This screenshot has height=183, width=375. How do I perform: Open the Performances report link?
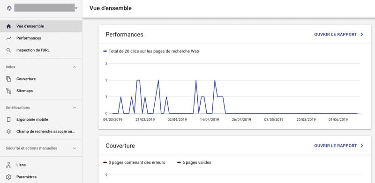pyautogui.click(x=338, y=35)
